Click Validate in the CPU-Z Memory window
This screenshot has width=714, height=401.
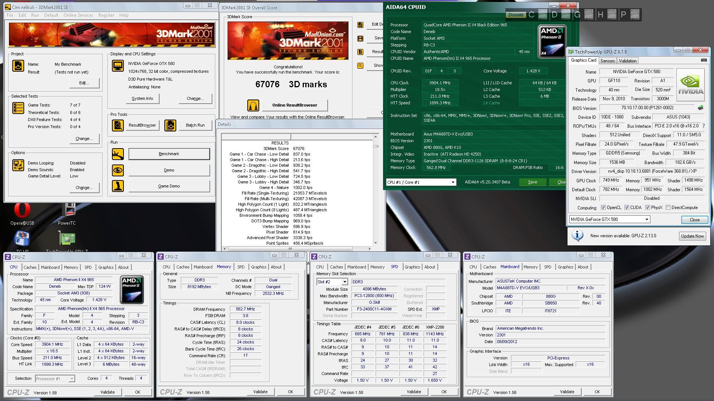pos(260,392)
